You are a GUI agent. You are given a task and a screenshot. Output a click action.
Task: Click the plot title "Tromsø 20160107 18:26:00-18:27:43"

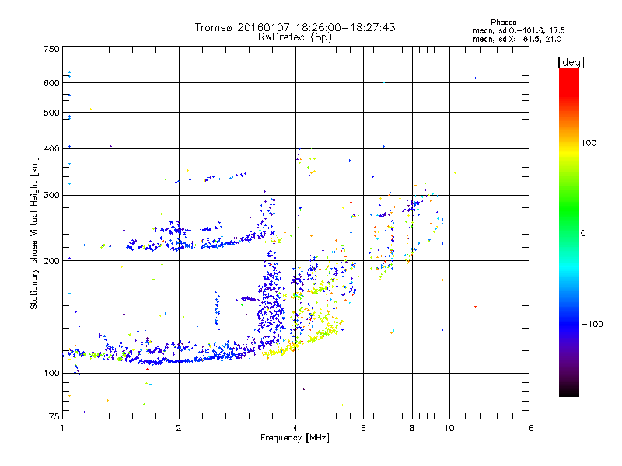(x=295, y=27)
